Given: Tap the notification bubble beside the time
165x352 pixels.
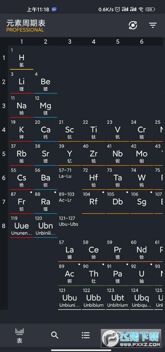Looking at the screenshot, I should [54, 10].
